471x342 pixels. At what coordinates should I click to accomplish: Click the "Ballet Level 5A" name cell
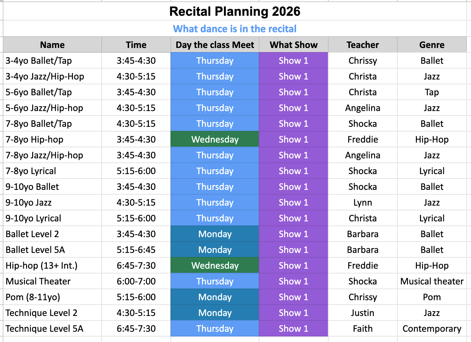pyautogui.click(x=35, y=250)
